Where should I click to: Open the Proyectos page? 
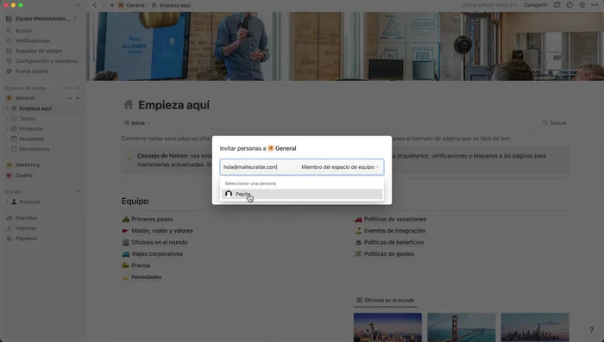(31, 128)
